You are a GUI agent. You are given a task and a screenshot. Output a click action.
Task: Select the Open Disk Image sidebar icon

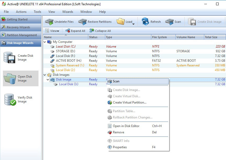10,78
